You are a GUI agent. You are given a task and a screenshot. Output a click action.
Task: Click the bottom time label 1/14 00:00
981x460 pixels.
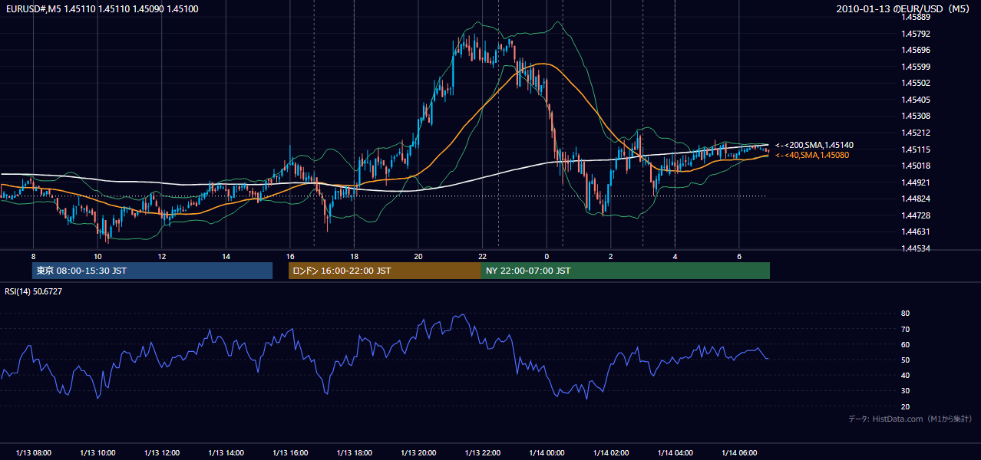pyautogui.click(x=547, y=453)
